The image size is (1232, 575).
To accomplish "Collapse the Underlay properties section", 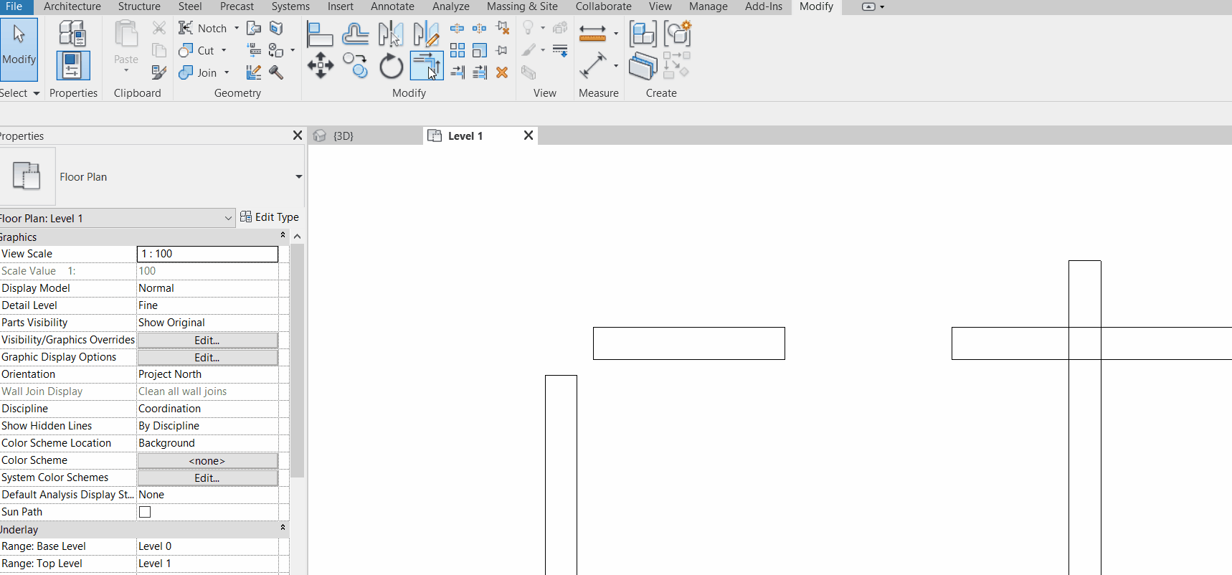I will coord(283,528).
